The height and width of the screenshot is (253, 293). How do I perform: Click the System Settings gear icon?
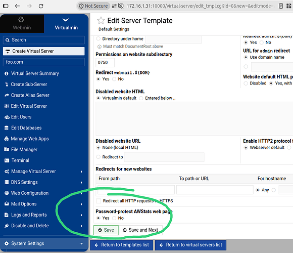(7, 243)
